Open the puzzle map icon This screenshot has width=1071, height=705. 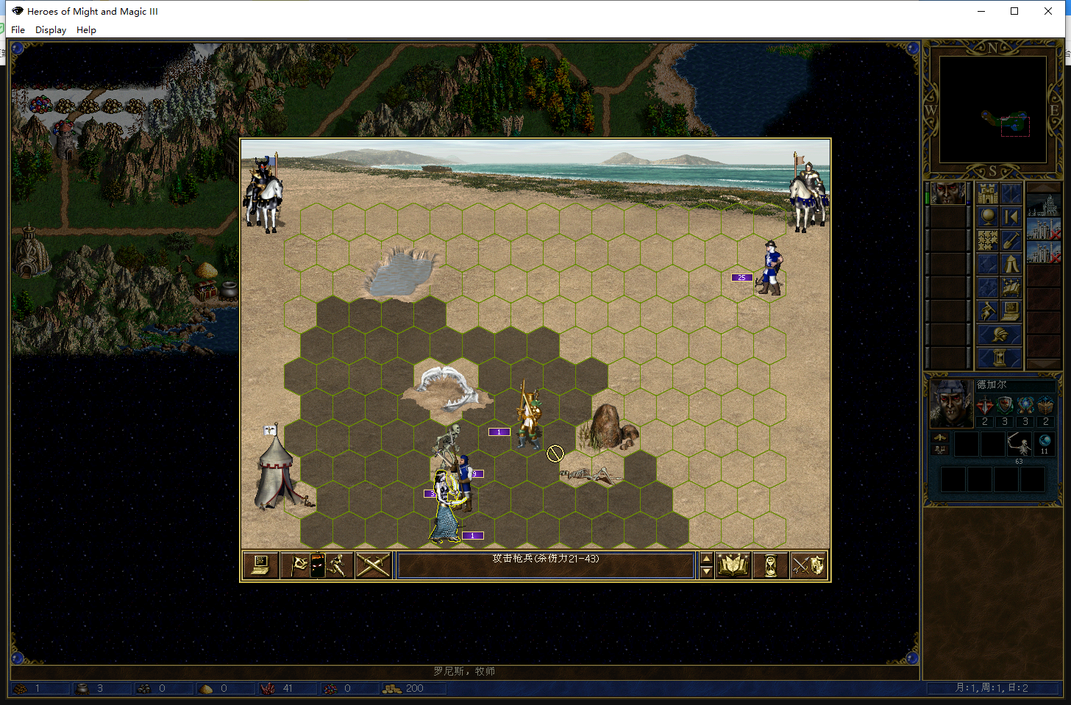987,240
